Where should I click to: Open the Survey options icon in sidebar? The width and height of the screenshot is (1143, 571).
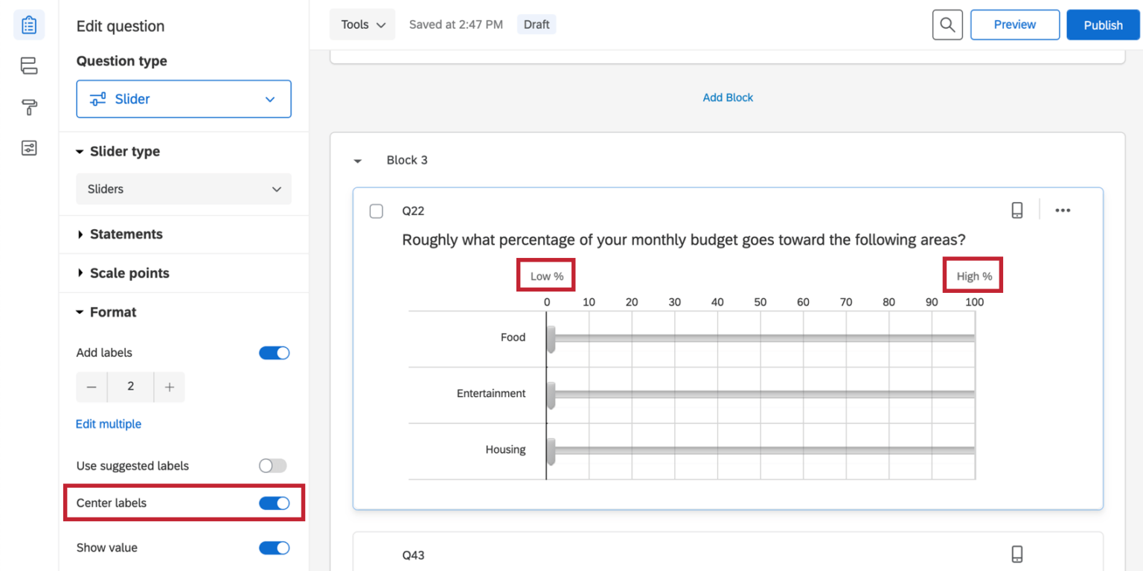point(29,148)
